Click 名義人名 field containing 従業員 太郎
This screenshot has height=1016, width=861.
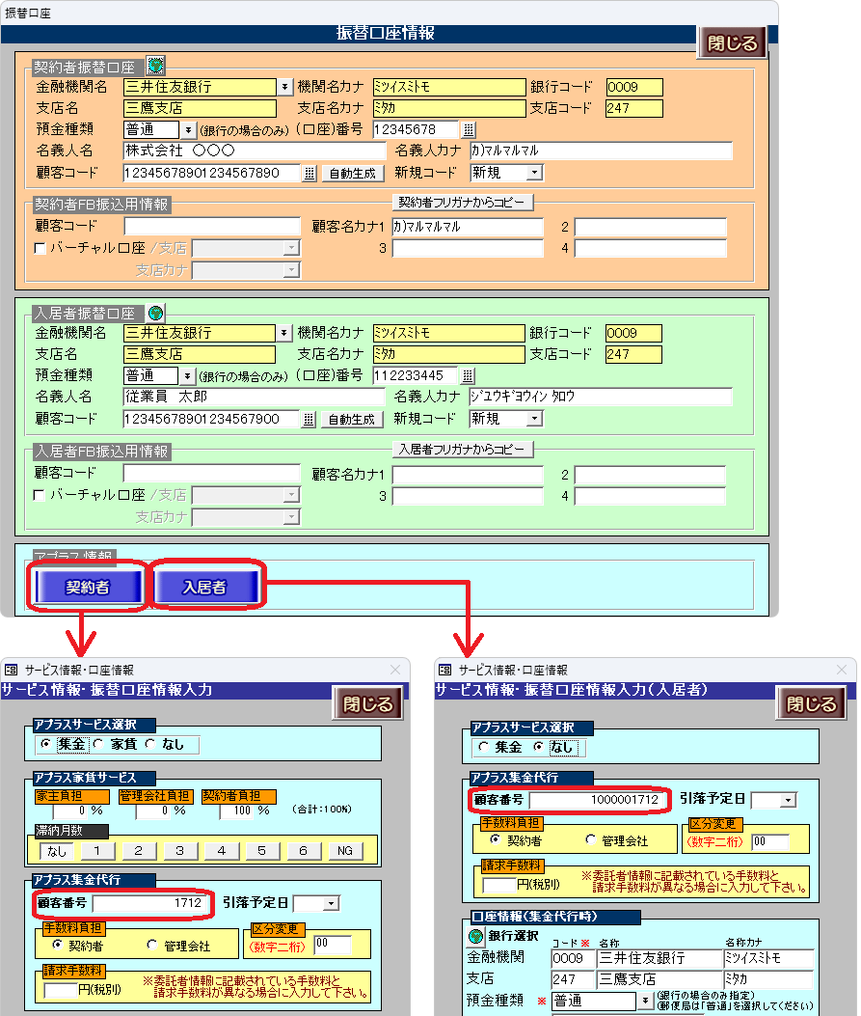point(253,397)
